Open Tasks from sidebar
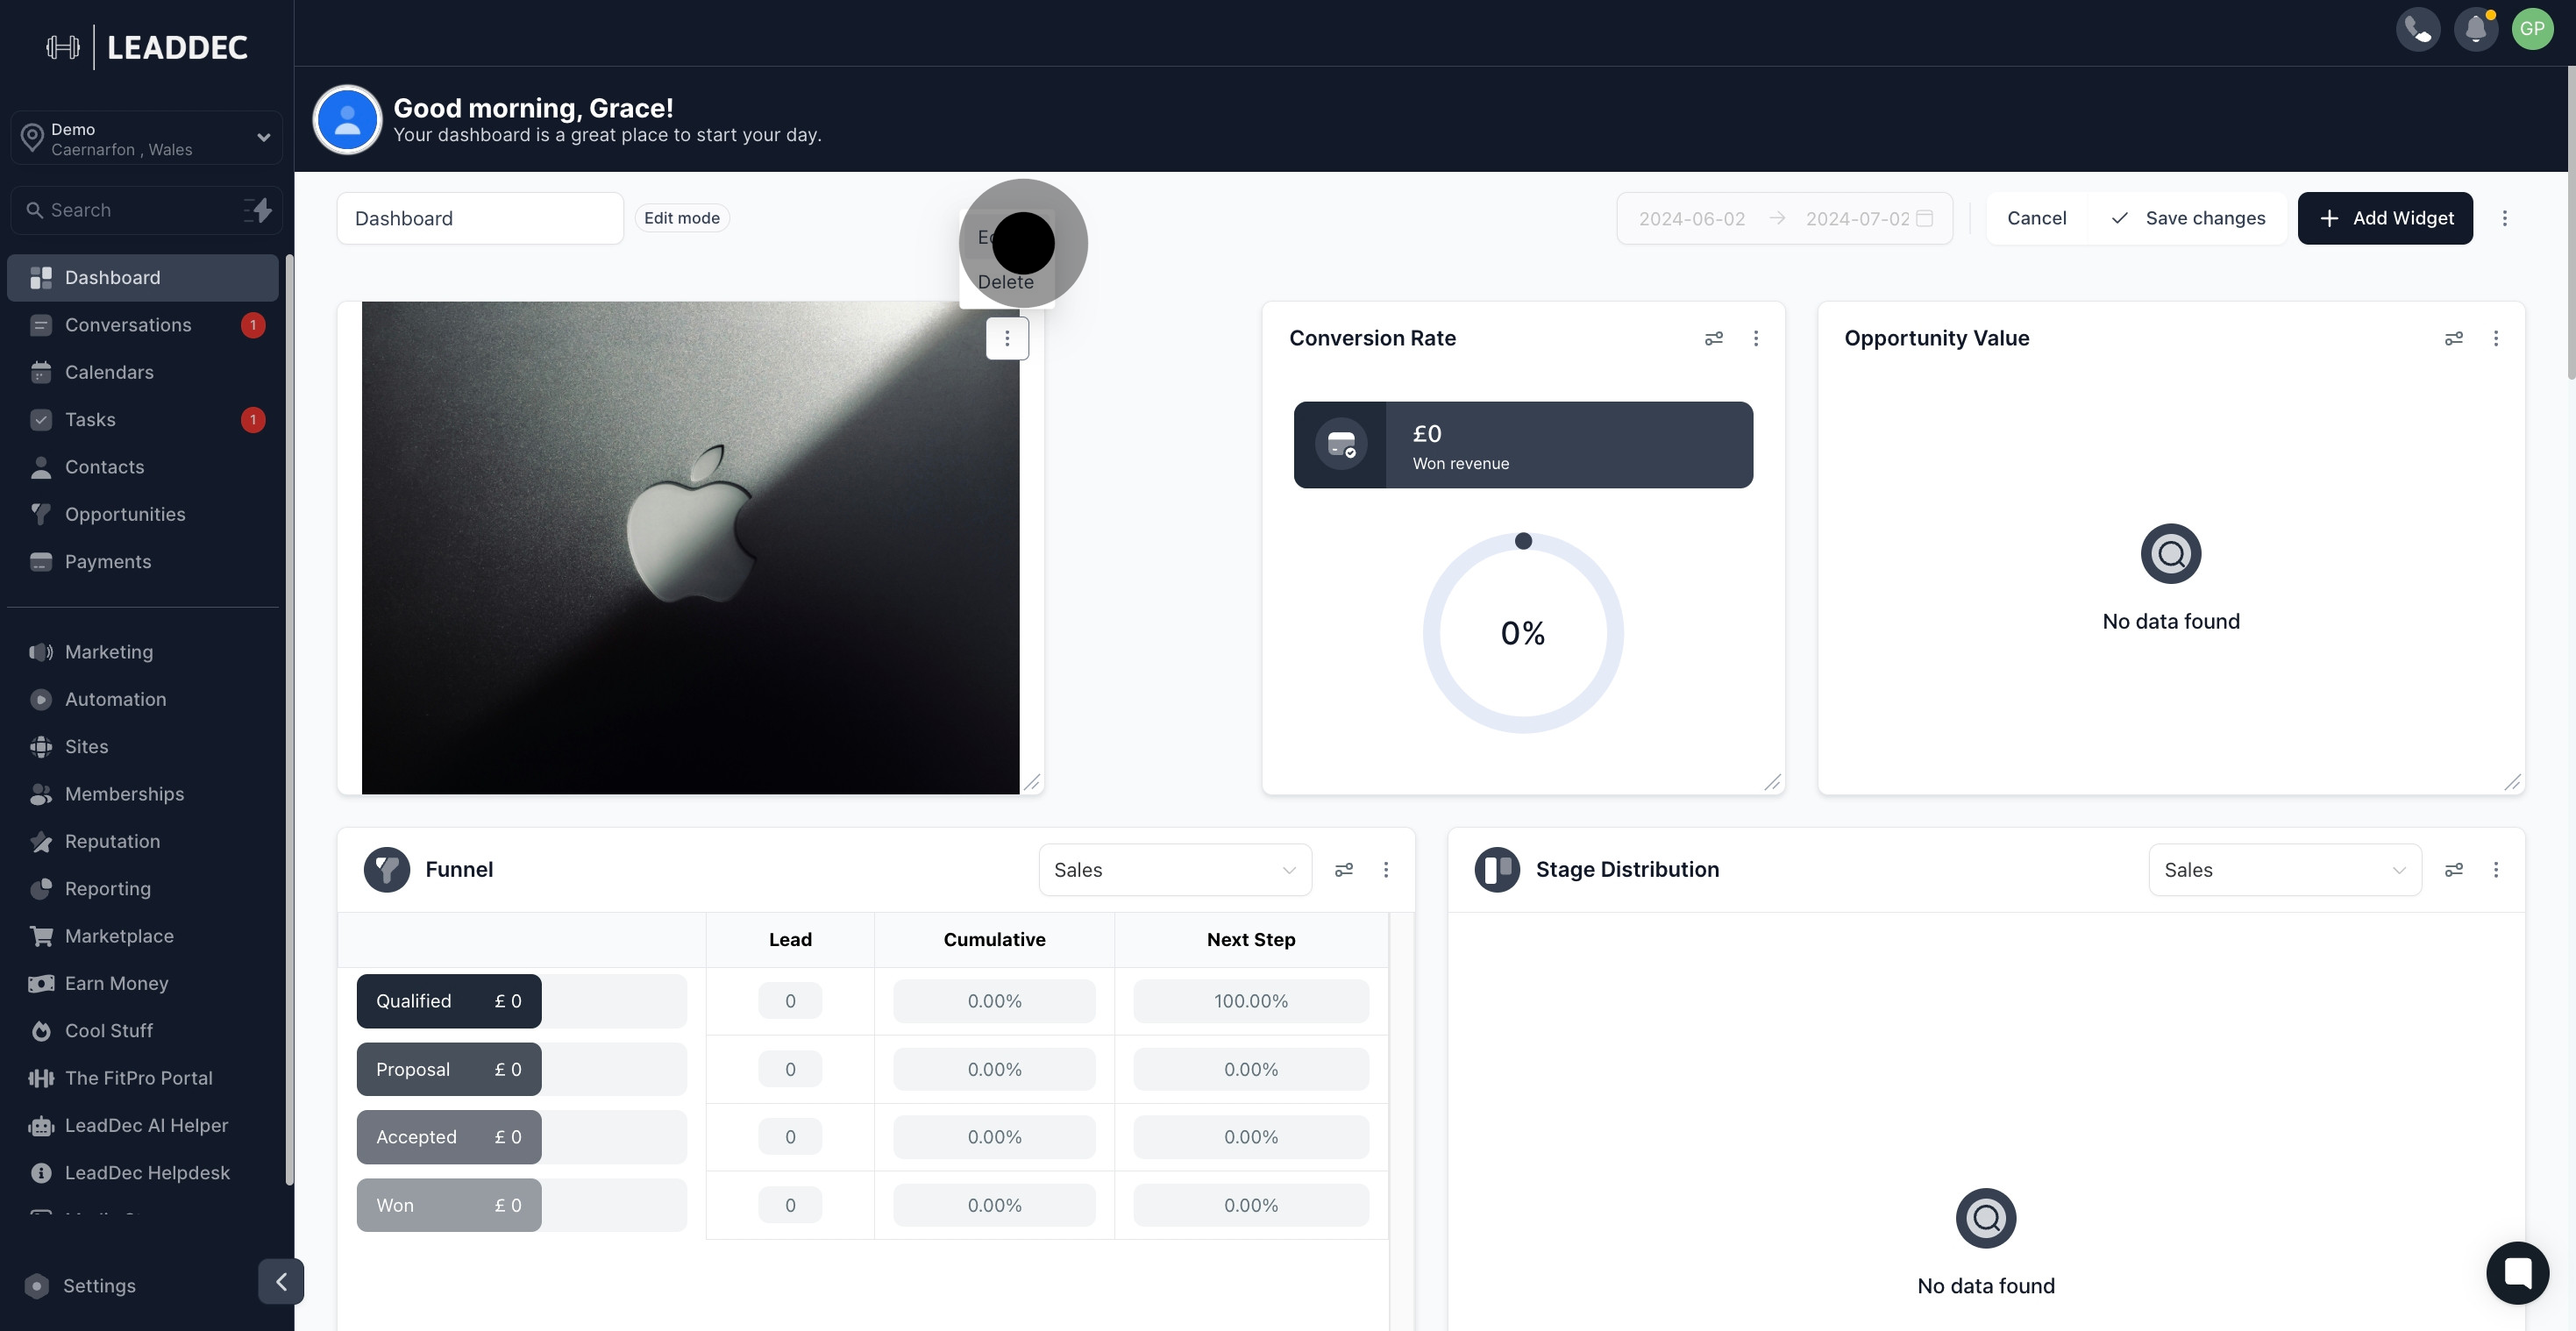 (x=143, y=420)
